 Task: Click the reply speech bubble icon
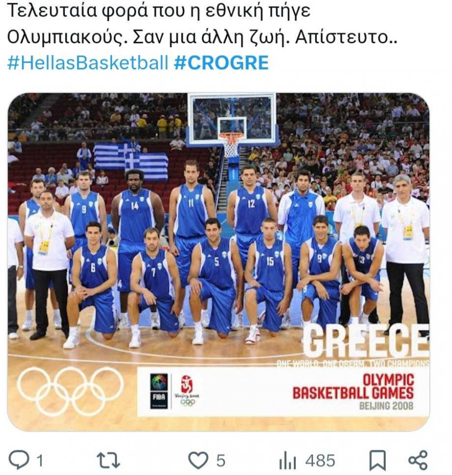click(20, 460)
